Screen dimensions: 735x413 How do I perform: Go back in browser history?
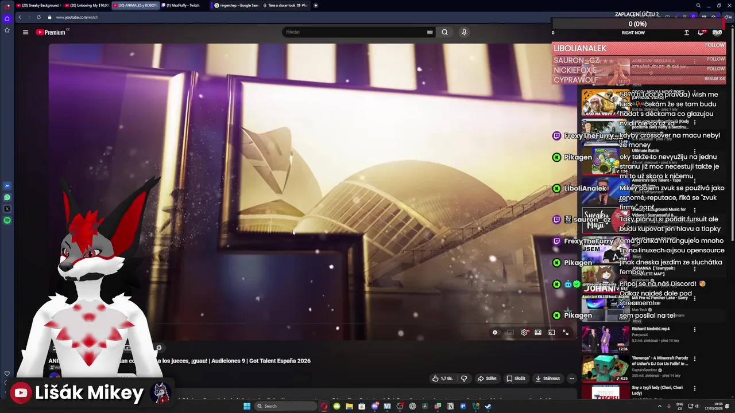20,17
